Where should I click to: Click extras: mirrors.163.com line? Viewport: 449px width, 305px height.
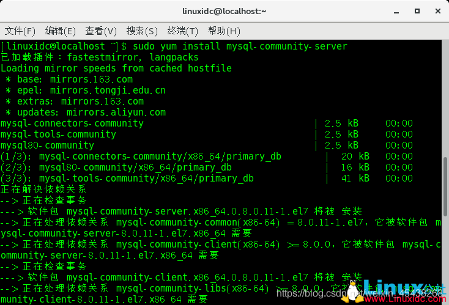click(x=75, y=101)
